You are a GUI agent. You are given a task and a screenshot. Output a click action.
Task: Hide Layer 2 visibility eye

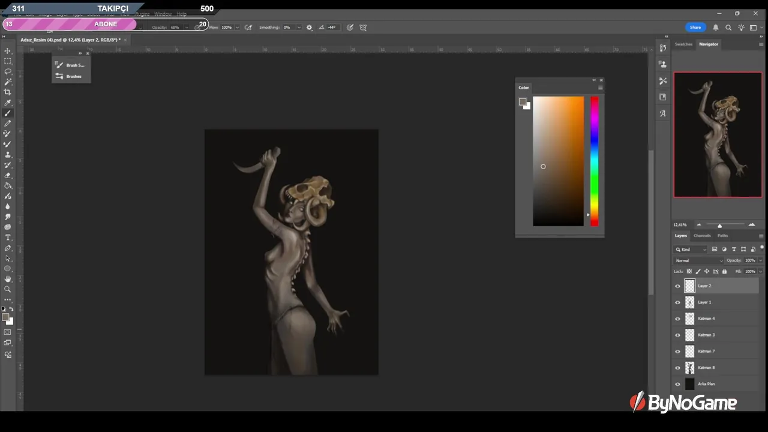[678, 286]
